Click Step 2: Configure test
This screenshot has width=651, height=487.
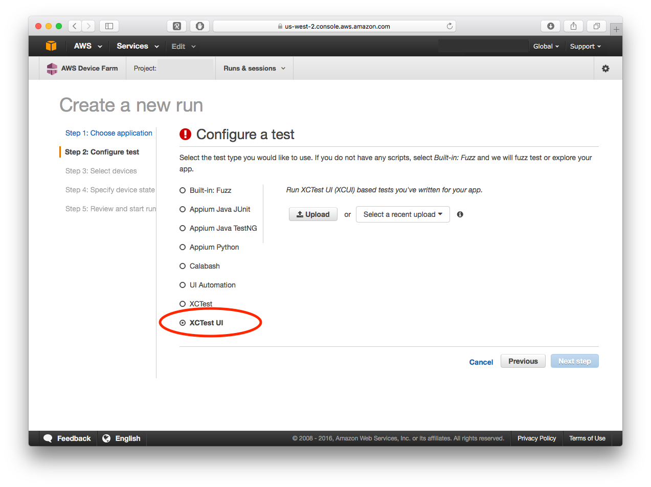(102, 152)
